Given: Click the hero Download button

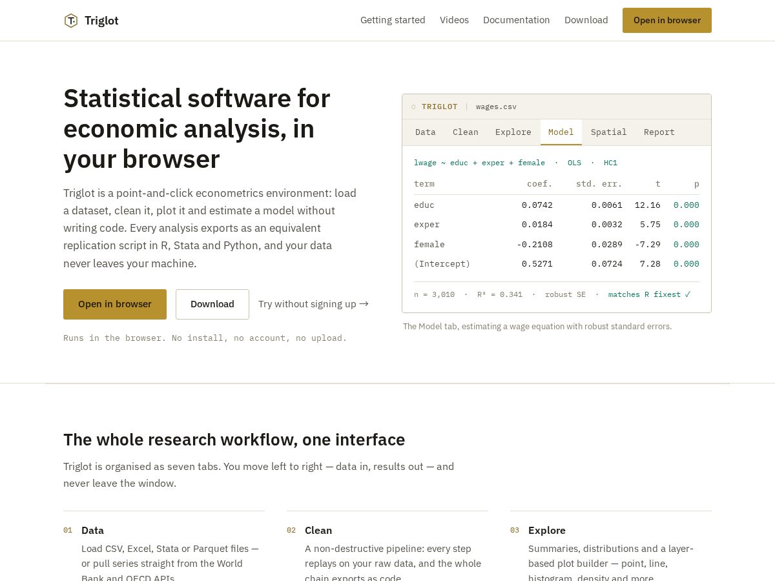Looking at the screenshot, I should 212,304.
